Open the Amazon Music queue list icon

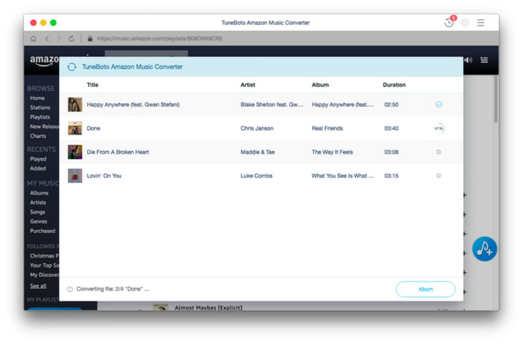point(484,60)
